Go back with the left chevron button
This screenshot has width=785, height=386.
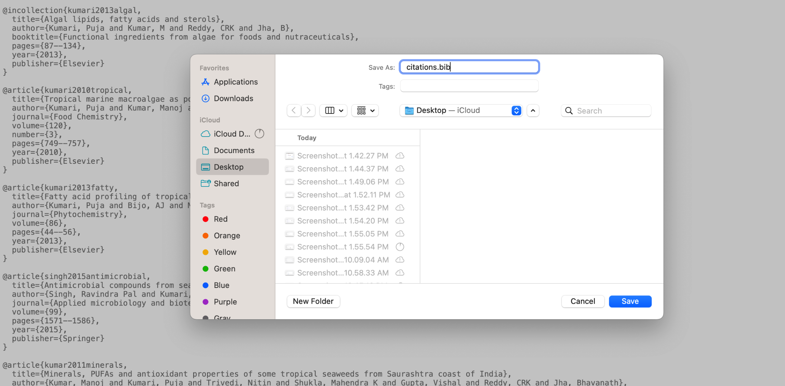point(294,110)
